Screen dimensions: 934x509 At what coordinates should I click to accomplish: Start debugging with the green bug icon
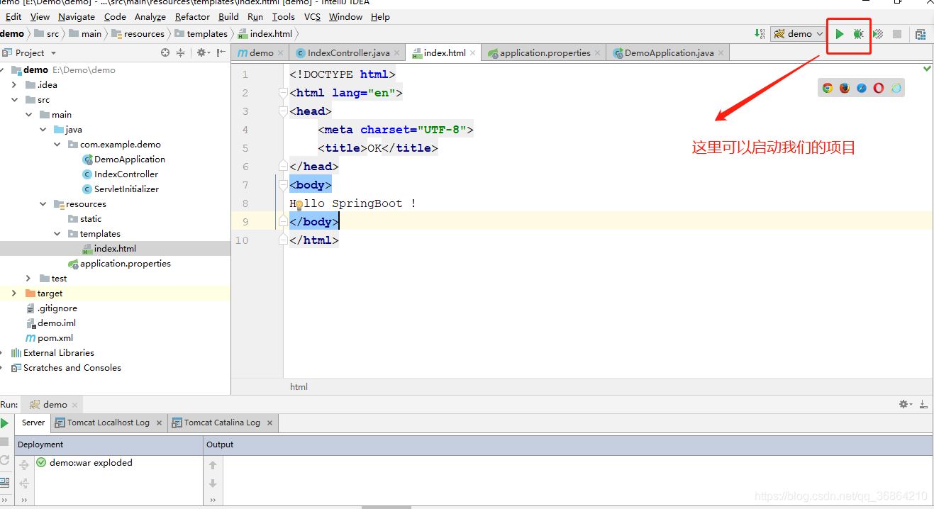point(858,33)
